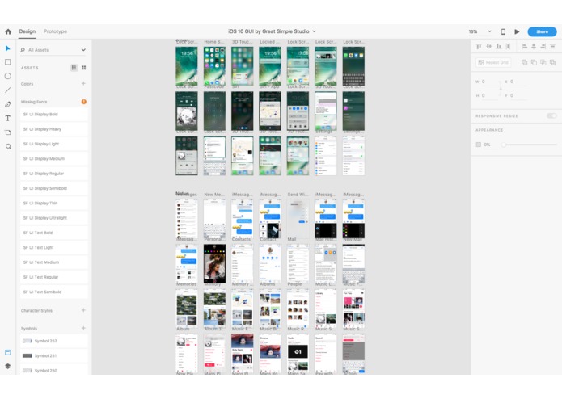Activate the Text tool
The image size is (562, 399).
click(x=7, y=118)
